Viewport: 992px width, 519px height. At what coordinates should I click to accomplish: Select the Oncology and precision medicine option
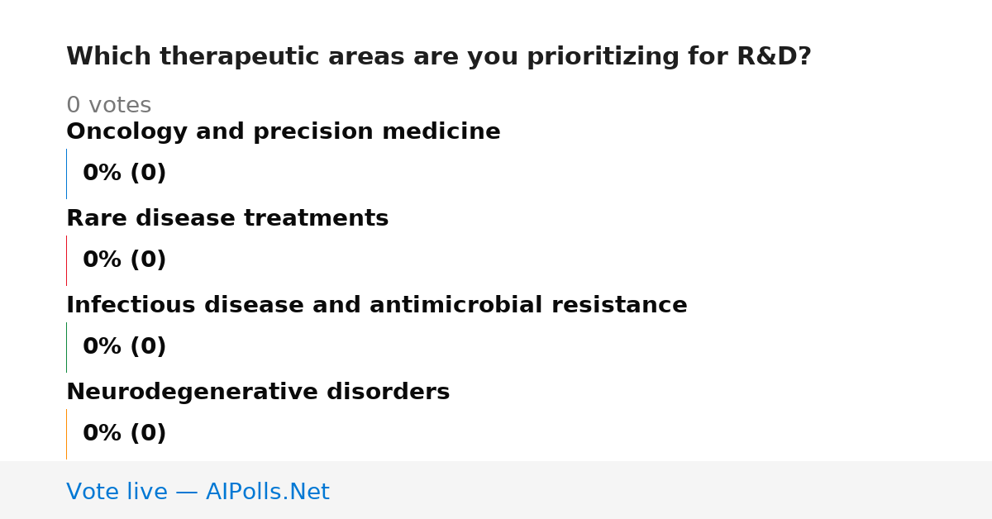[x=284, y=132]
